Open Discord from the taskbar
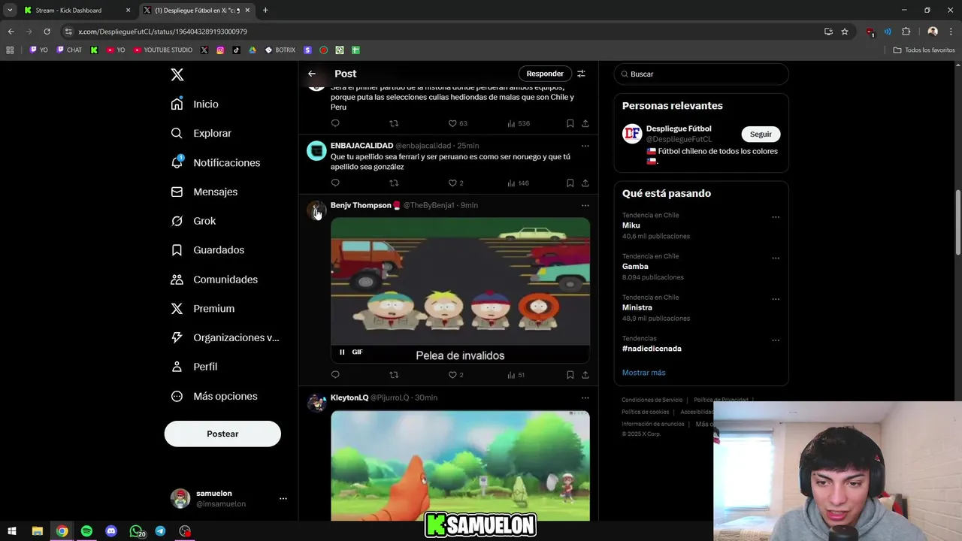 click(111, 531)
